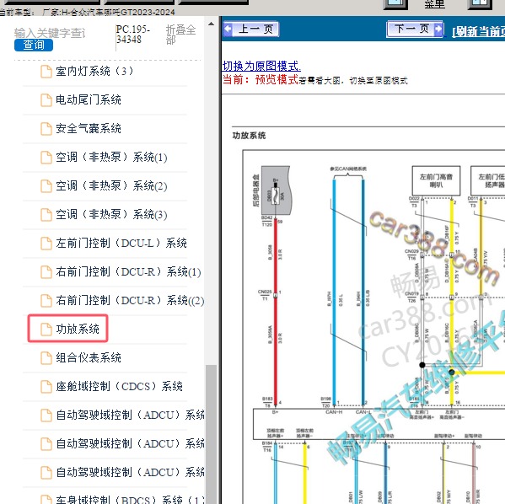Click the sidebar scrollbar thumb

tap(211, 434)
